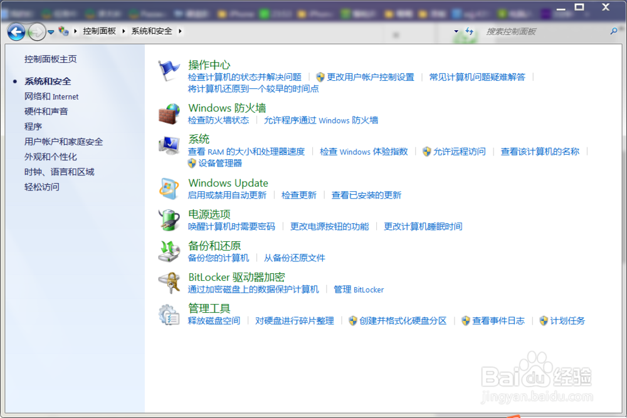Click the Windows Update icon
The height and width of the screenshot is (418, 627).
coord(169,189)
